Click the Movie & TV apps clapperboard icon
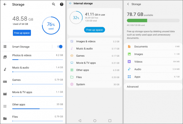Screen dimensions: 183x124 tap(5, 94)
